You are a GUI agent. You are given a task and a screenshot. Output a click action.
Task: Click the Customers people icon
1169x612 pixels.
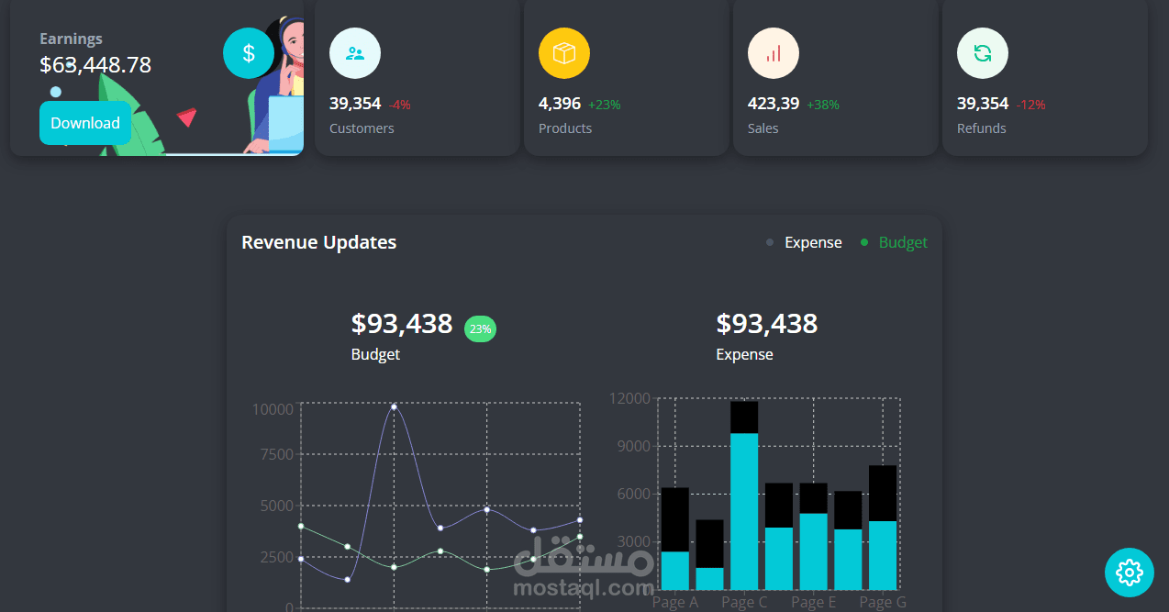[x=355, y=53]
